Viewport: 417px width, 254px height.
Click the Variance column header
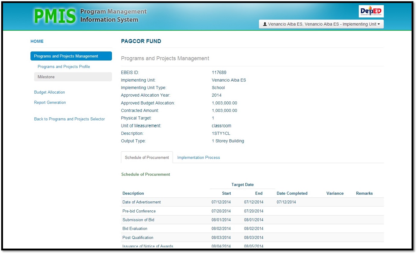pos(335,193)
